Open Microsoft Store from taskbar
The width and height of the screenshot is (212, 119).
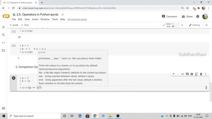tap(87, 116)
